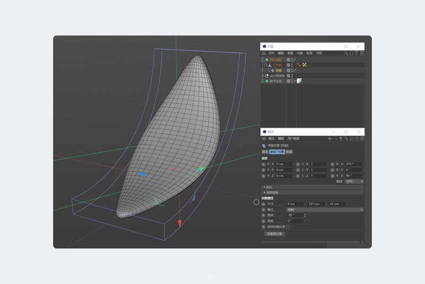Click the up arrow in Attributes panel
This screenshot has height=284, width=425.
tap(341, 138)
